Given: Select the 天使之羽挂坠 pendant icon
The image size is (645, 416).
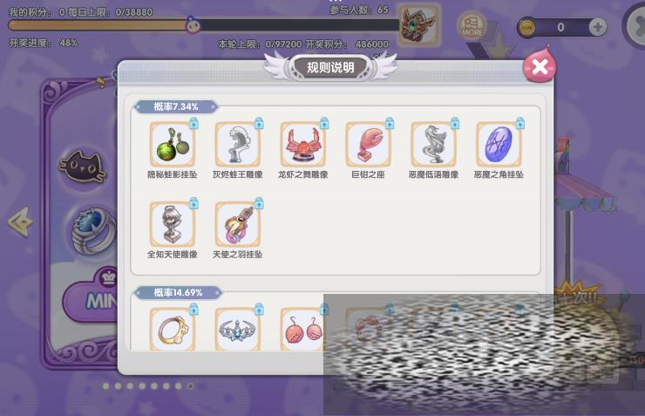Looking at the screenshot, I should tap(238, 224).
